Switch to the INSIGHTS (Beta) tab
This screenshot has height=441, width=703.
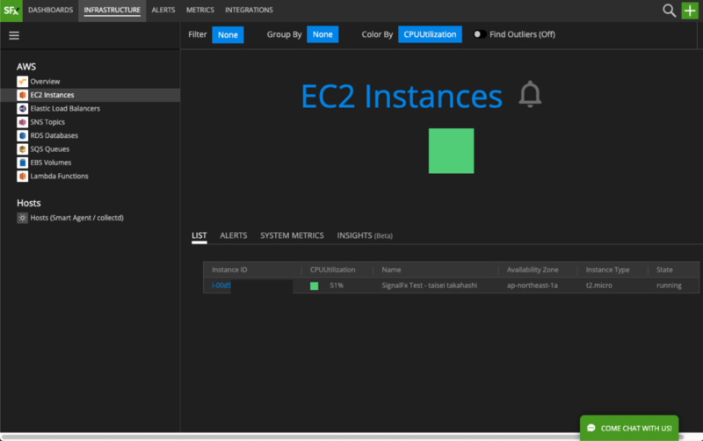pos(365,235)
